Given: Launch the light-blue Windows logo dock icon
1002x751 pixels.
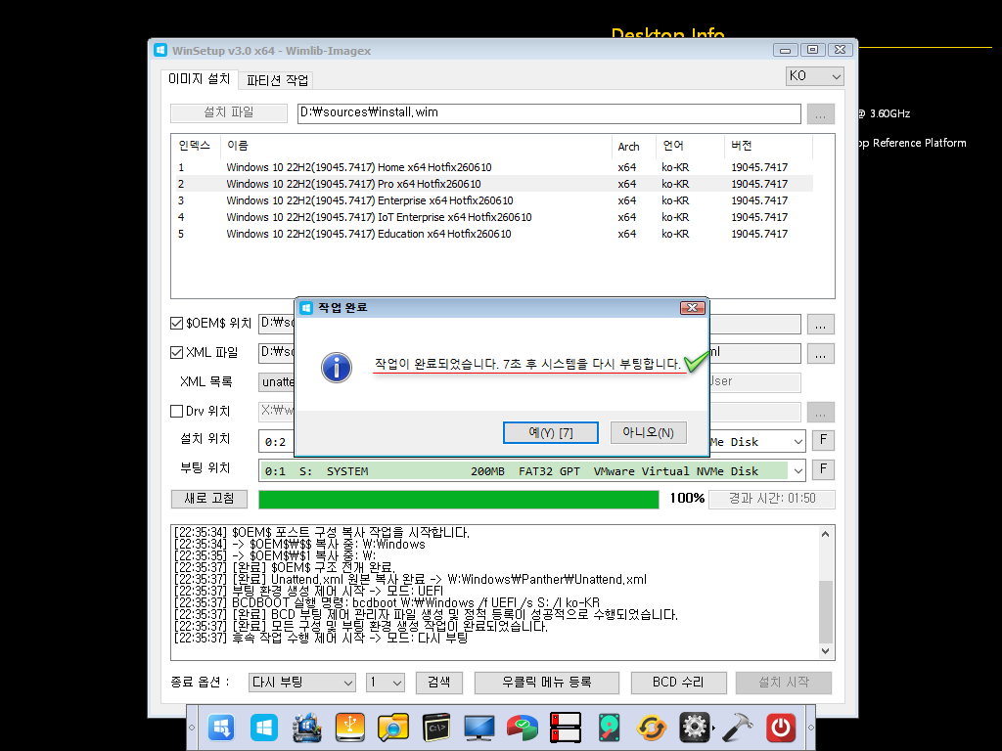Looking at the screenshot, I should pyautogui.click(x=264, y=727).
